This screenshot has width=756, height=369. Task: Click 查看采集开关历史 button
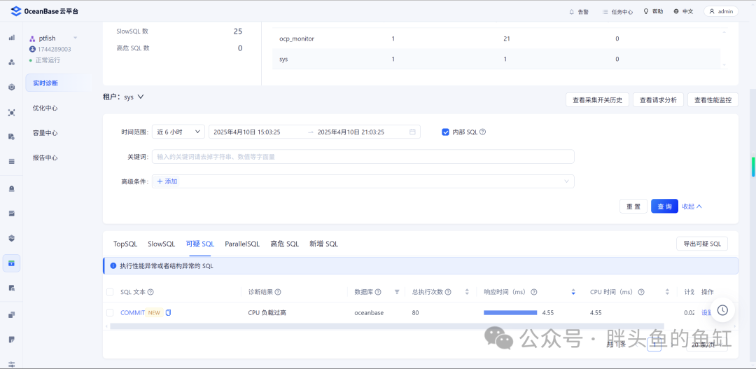click(x=597, y=100)
